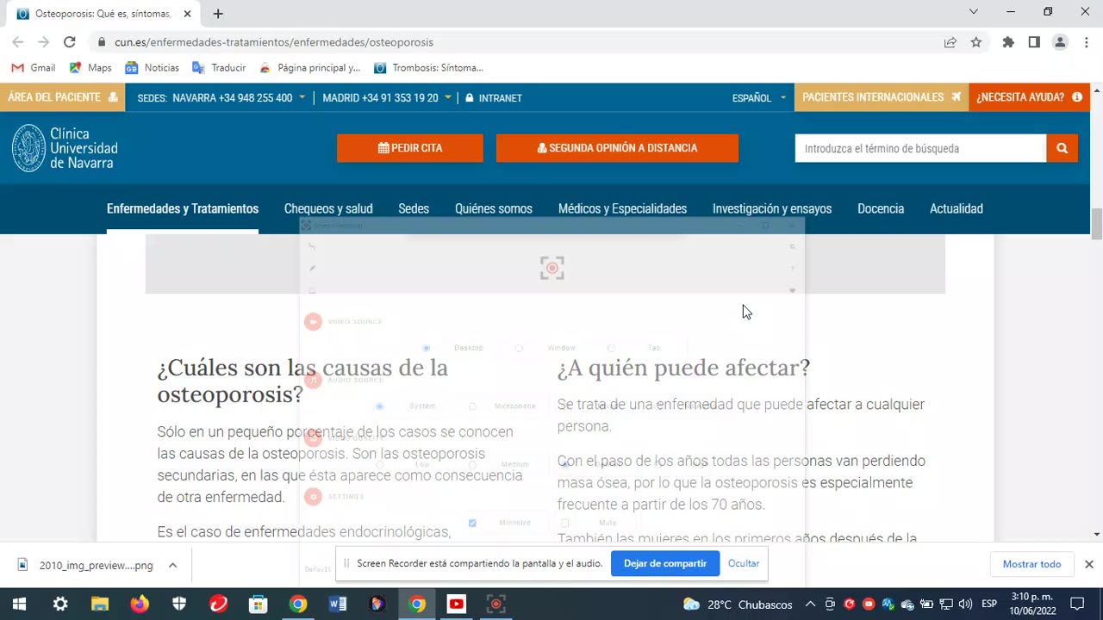This screenshot has height=620, width=1103.
Task: Toggle the faded Minimize checkbox
Action: [472, 523]
